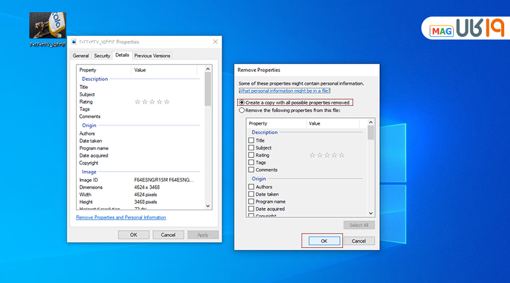Switch to the General tab
The height and width of the screenshot is (283, 510).
pyautogui.click(x=80, y=56)
